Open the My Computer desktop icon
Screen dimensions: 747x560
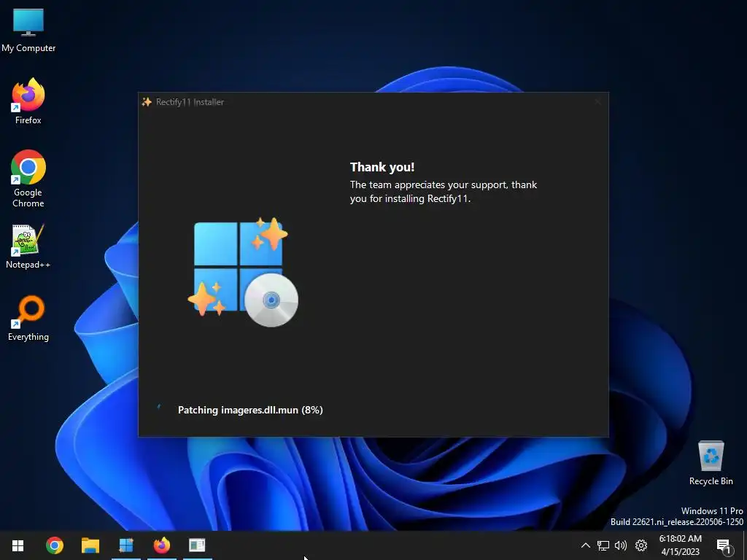coord(28,31)
